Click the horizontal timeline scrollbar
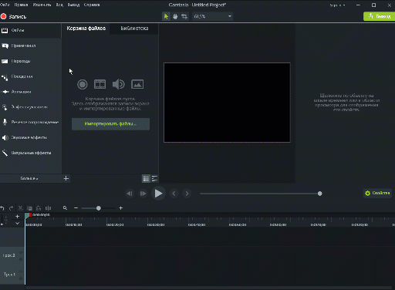This screenshot has width=395, height=290. [208, 288]
